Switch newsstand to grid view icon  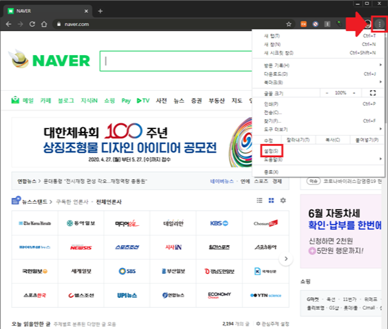271,201
